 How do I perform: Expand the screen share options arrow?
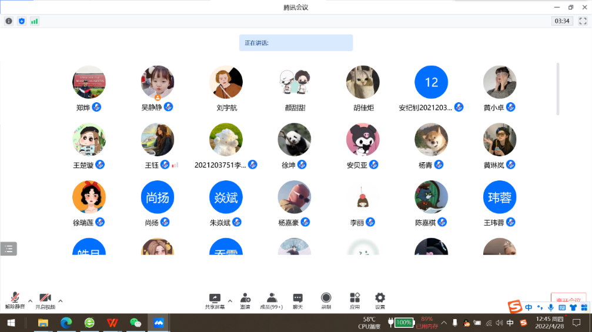click(230, 301)
